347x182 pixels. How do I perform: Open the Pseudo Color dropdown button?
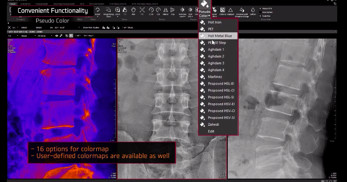(x=204, y=9)
